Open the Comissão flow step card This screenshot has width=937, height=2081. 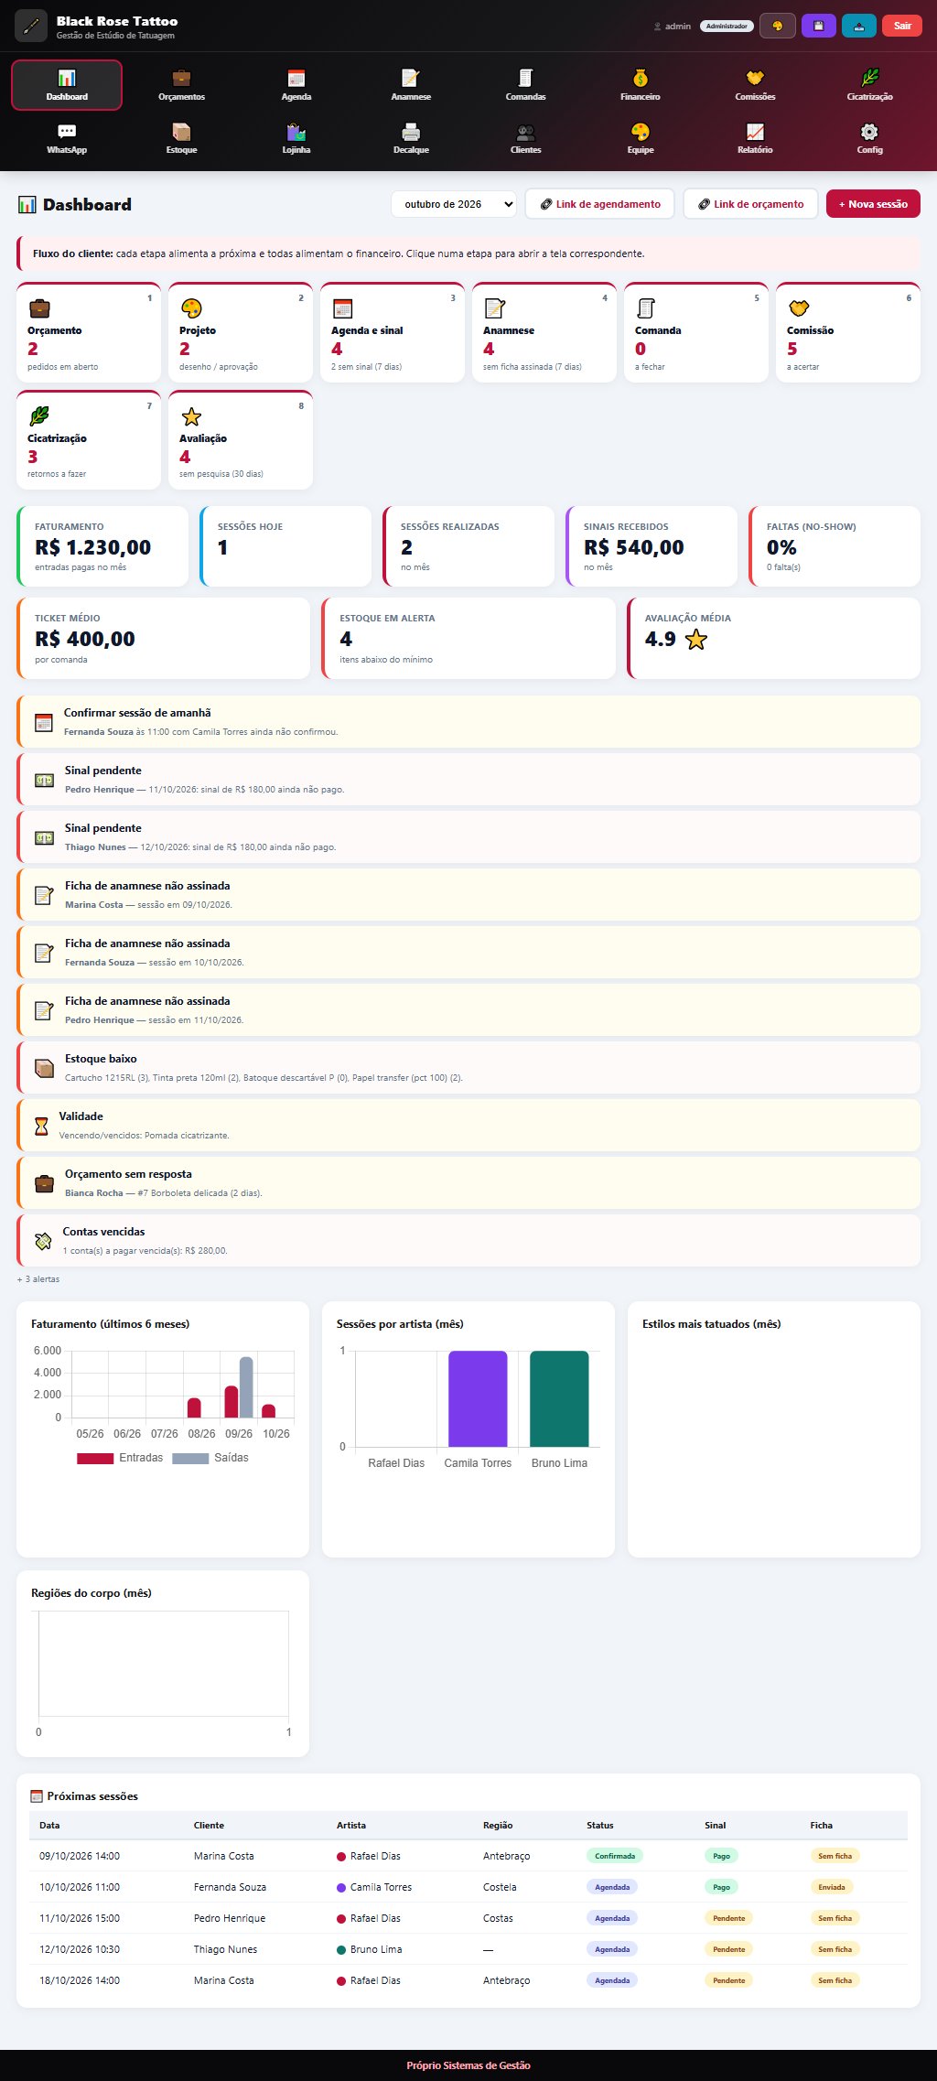tap(848, 332)
